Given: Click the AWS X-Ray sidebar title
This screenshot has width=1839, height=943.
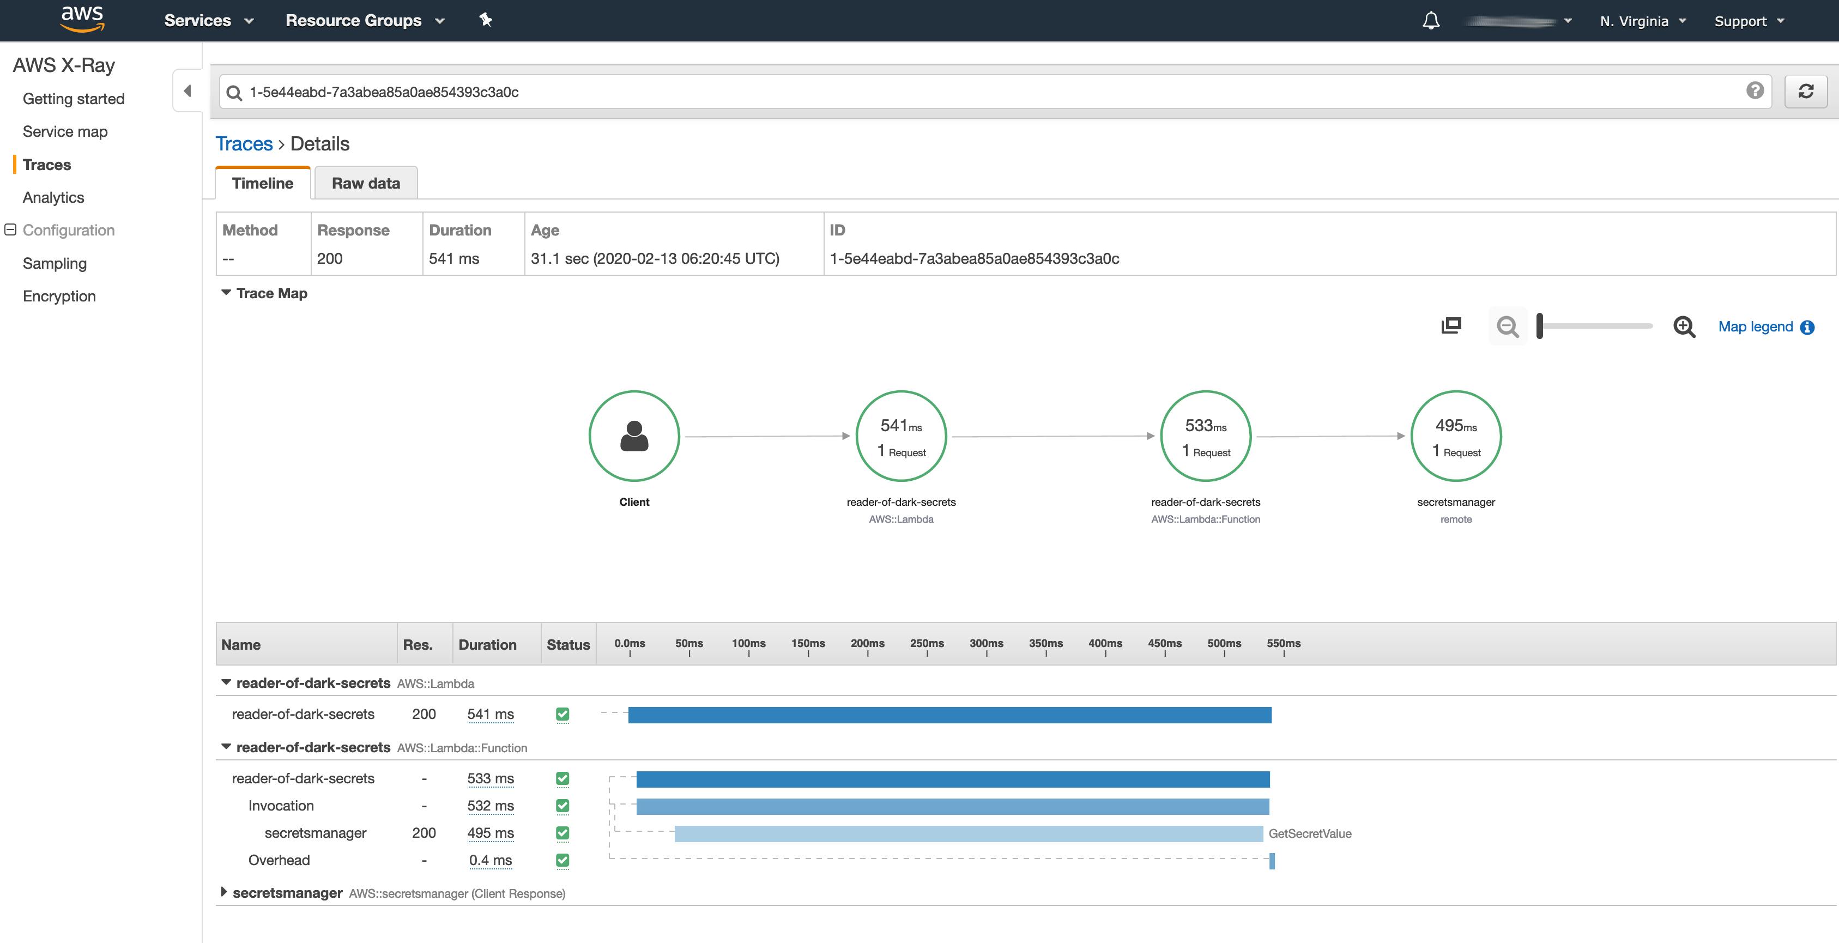Looking at the screenshot, I should tap(64, 65).
